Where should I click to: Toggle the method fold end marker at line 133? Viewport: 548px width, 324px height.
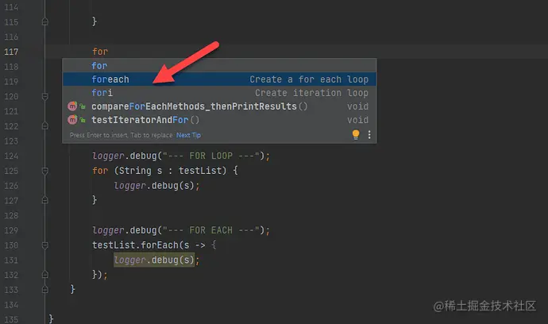44,290
